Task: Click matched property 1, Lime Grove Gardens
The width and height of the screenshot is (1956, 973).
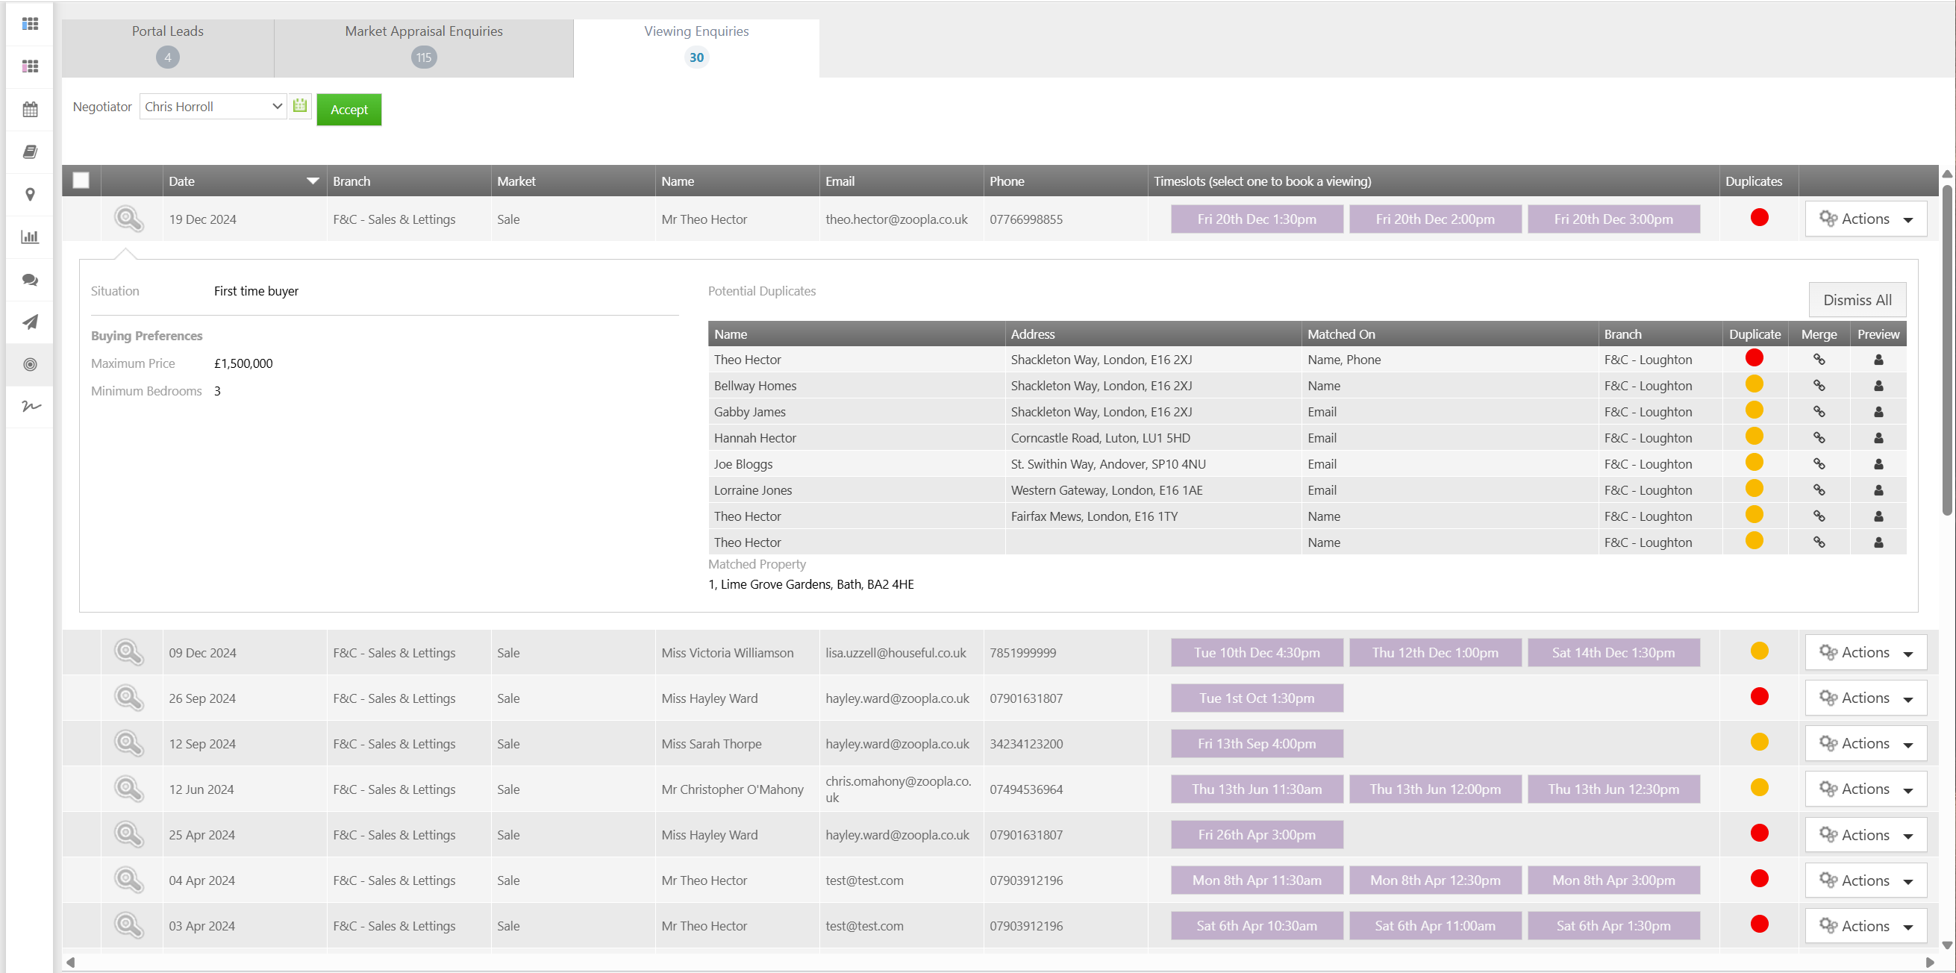Action: (811, 584)
